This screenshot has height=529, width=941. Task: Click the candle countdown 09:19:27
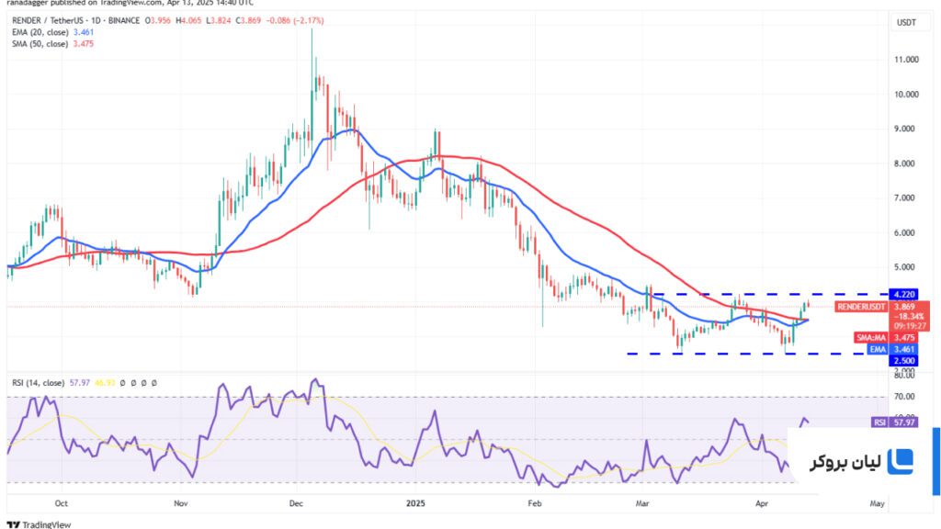pos(910,326)
